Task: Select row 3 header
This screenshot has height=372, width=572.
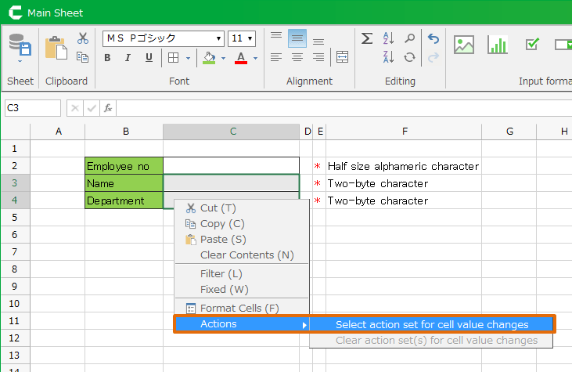Action: [x=16, y=183]
